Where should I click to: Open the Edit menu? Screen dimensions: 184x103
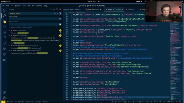(x=12, y=6)
